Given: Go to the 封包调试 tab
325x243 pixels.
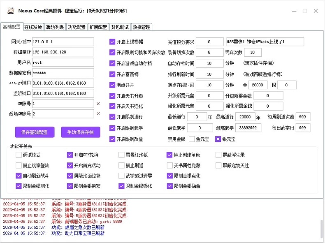Looking at the screenshot, I should tap(120, 27).
